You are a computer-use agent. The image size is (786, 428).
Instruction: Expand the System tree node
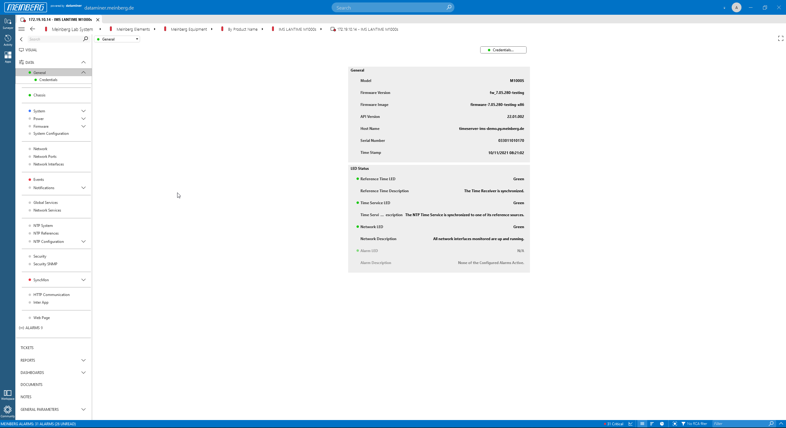pyautogui.click(x=83, y=111)
